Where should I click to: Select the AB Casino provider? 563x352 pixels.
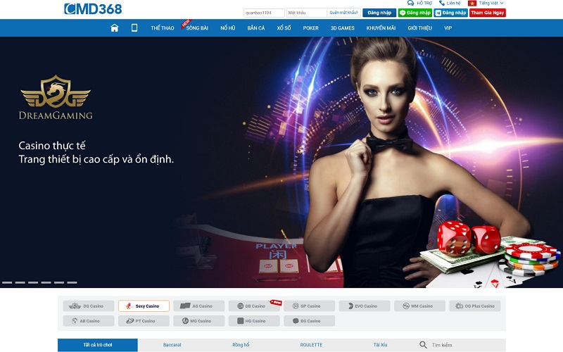pyautogui.click(x=89, y=321)
